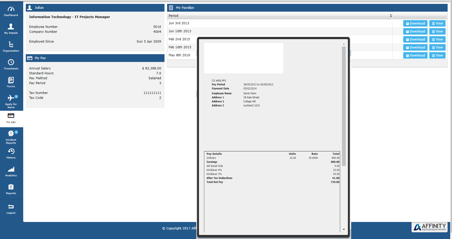View the Jun 10th 2013 payslip
This screenshot has width=452, height=239.
click(x=437, y=31)
